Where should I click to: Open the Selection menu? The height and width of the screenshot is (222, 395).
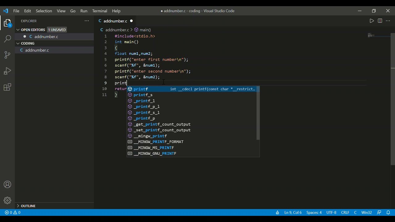44,11
